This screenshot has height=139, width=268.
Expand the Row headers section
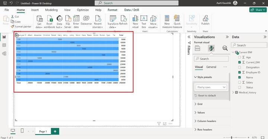(195, 130)
